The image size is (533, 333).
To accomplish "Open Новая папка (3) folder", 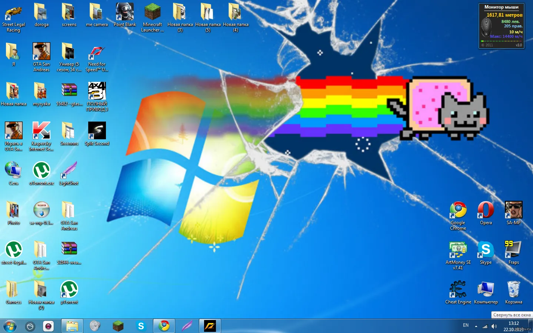I will point(180,17).
